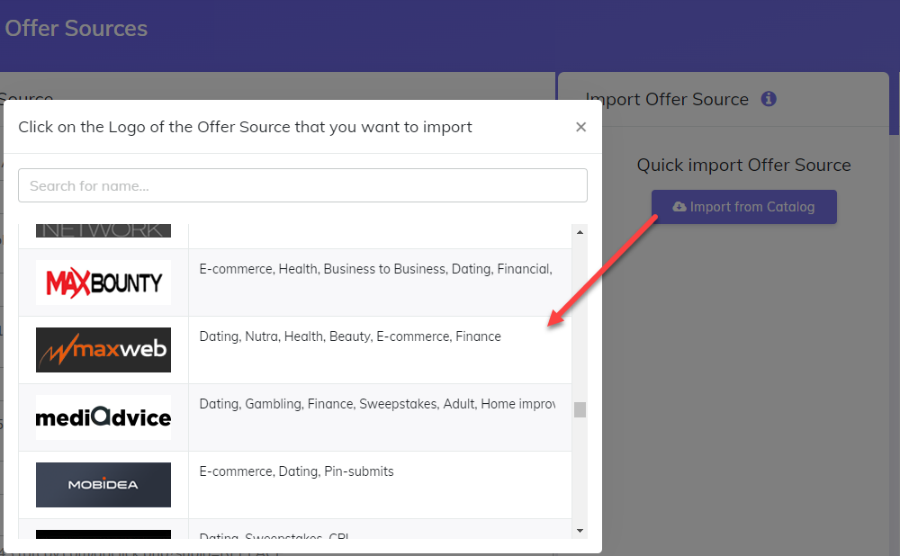Select the MaxBounty logo

point(103,282)
